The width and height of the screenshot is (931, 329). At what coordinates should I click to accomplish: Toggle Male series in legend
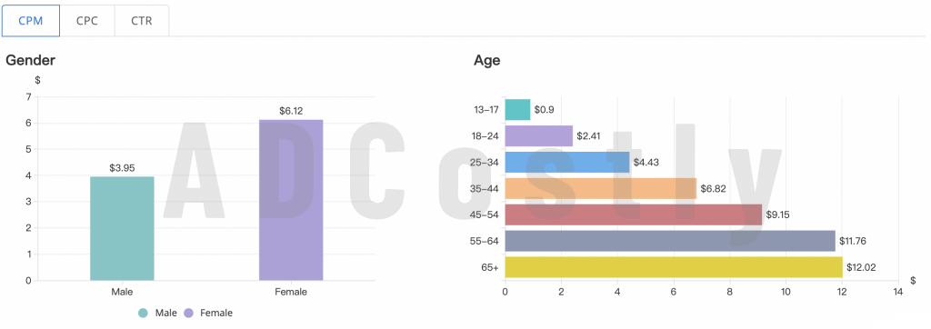[157, 313]
